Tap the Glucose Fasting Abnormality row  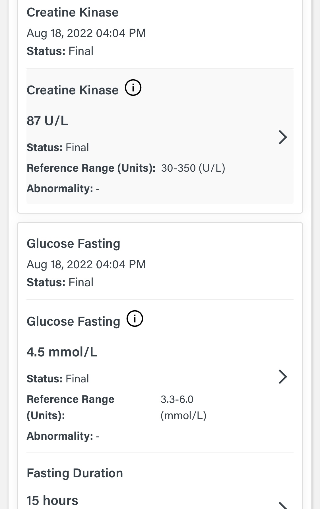[x=63, y=436]
